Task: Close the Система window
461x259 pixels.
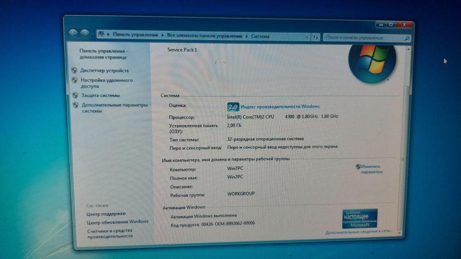Action: (x=404, y=25)
